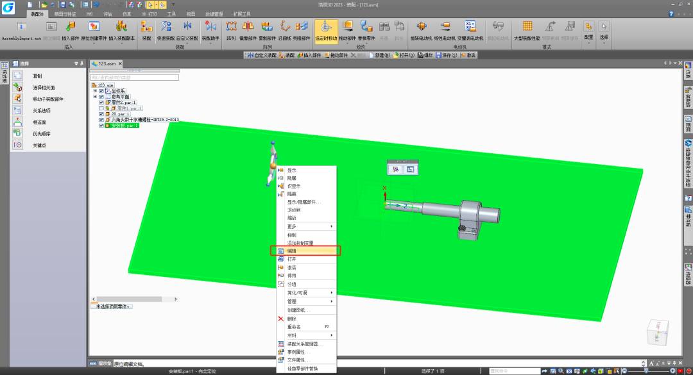Screen dimensions: 693x375
Task: Toggle the 零件2.par:1 checkbox
Action: [x=101, y=103]
